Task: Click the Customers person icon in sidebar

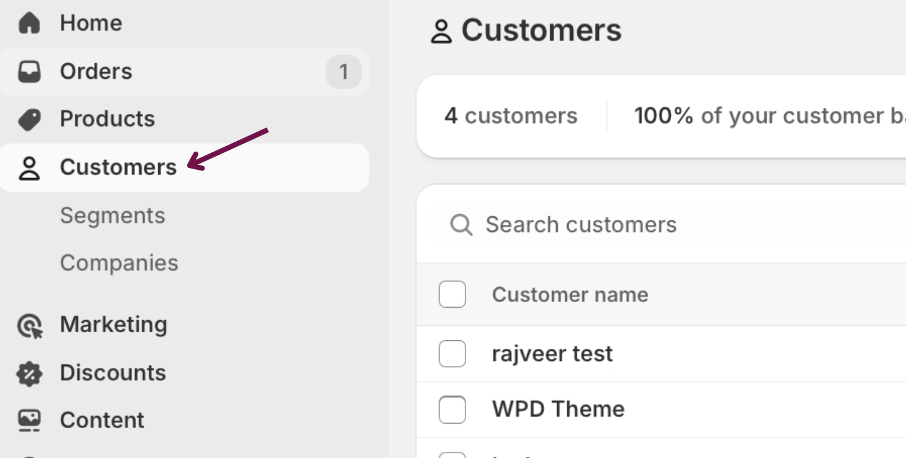Action: pos(29,168)
